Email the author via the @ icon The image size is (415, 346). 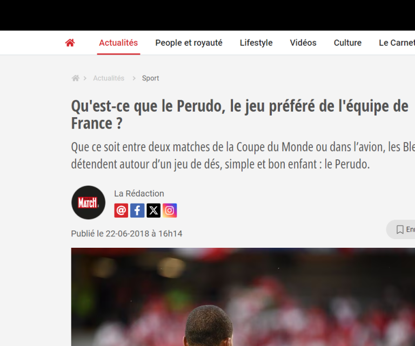point(121,211)
